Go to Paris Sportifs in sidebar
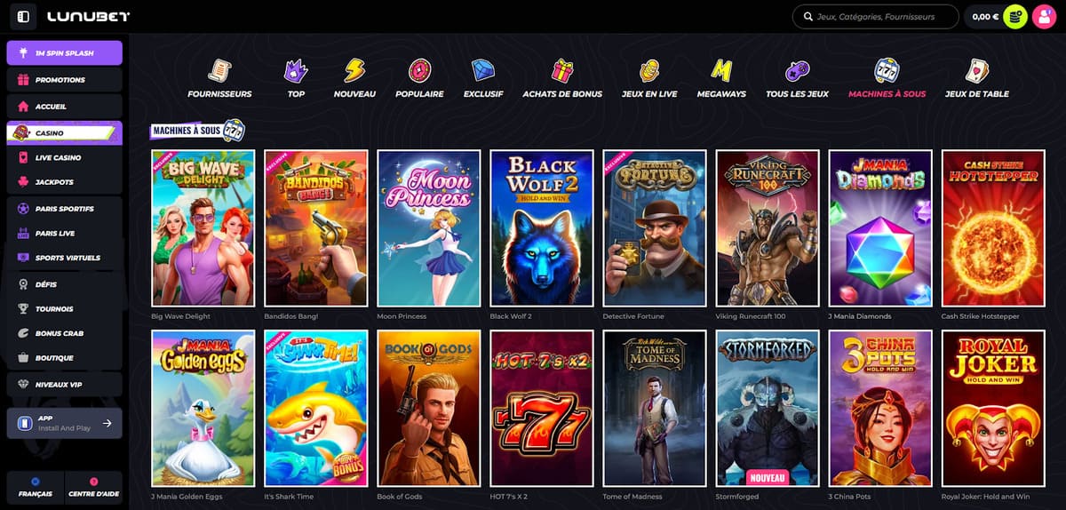Viewport: 1066px width, 510px height. [64, 209]
